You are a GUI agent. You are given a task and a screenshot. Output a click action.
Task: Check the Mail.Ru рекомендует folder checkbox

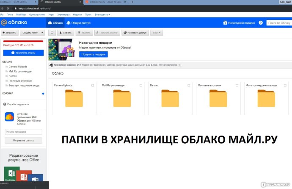pos(141,85)
